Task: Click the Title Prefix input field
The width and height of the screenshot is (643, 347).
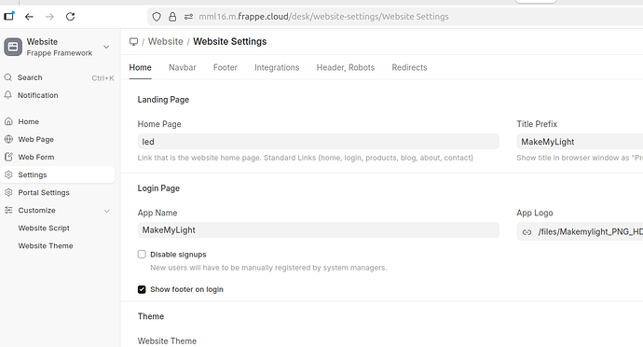Action: click(580, 142)
